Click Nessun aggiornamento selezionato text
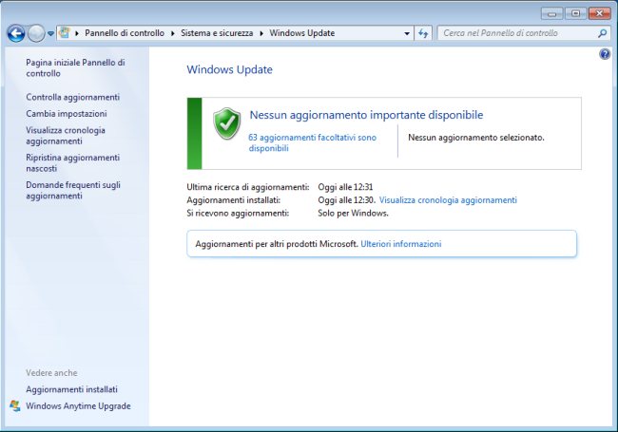The height and width of the screenshot is (432, 618). pos(476,138)
